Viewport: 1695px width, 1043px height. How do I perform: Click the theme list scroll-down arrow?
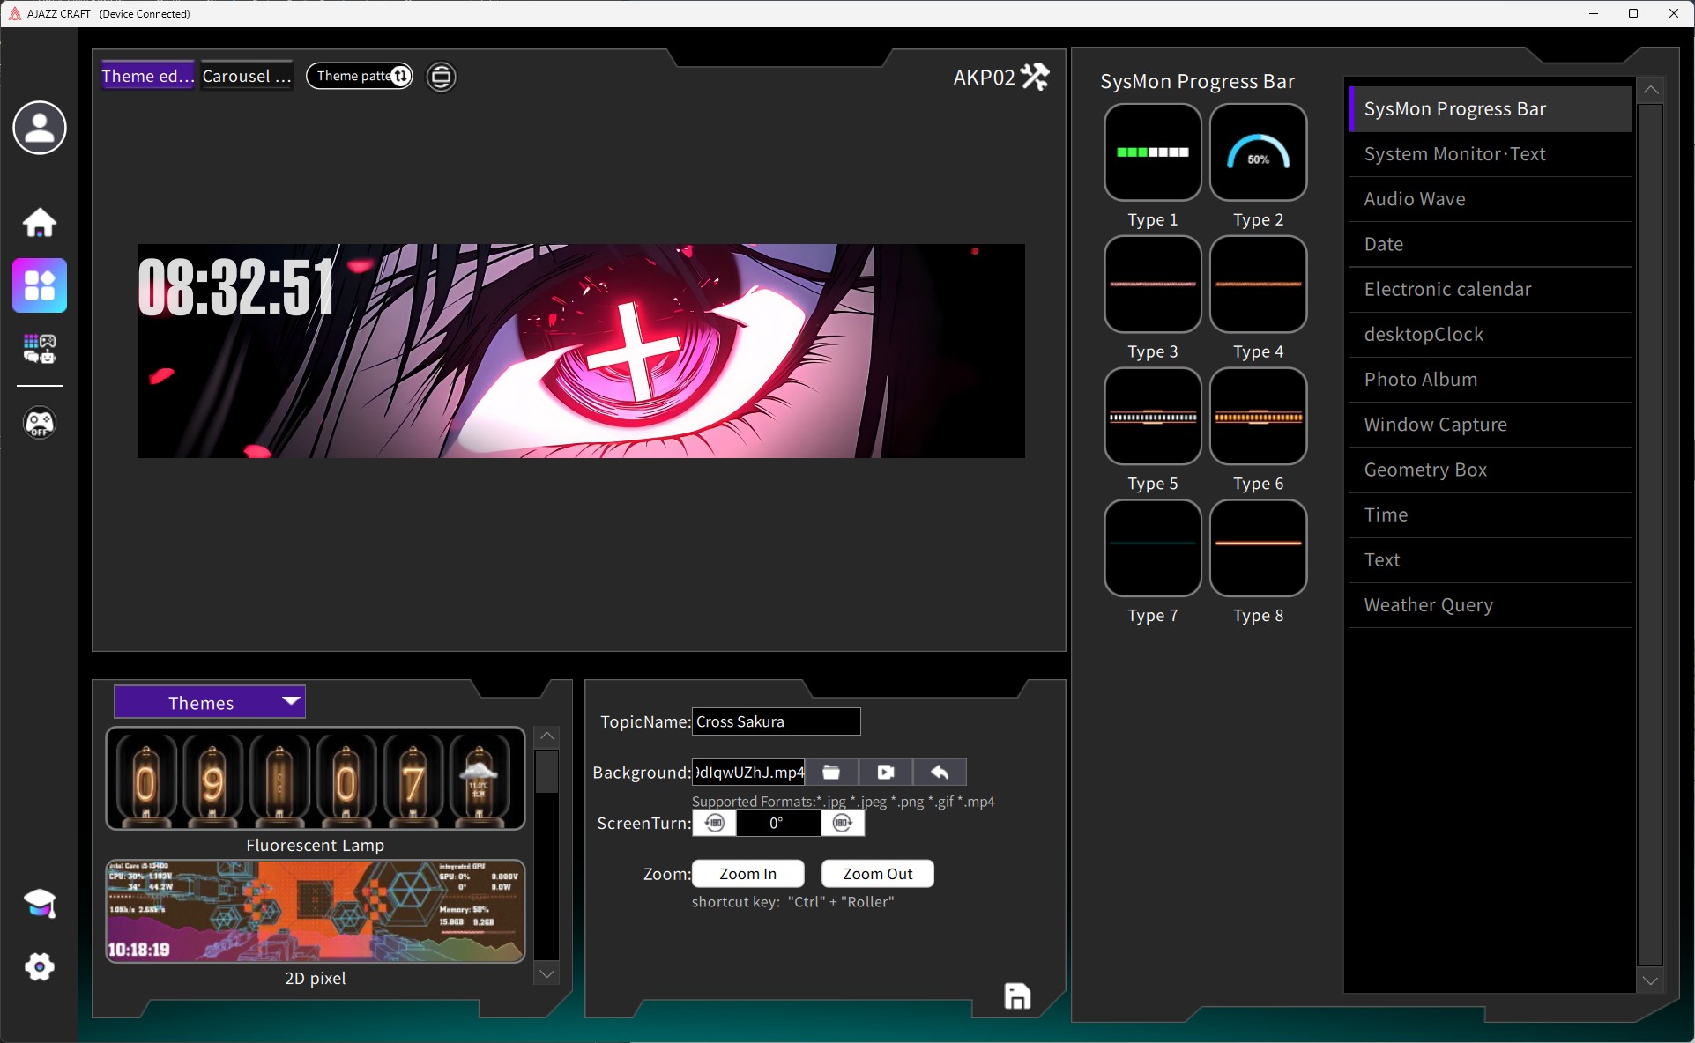click(546, 973)
